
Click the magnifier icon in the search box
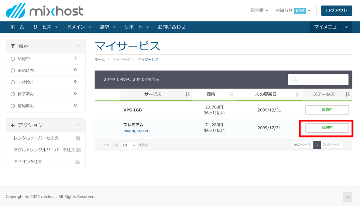tap(294, 79)
